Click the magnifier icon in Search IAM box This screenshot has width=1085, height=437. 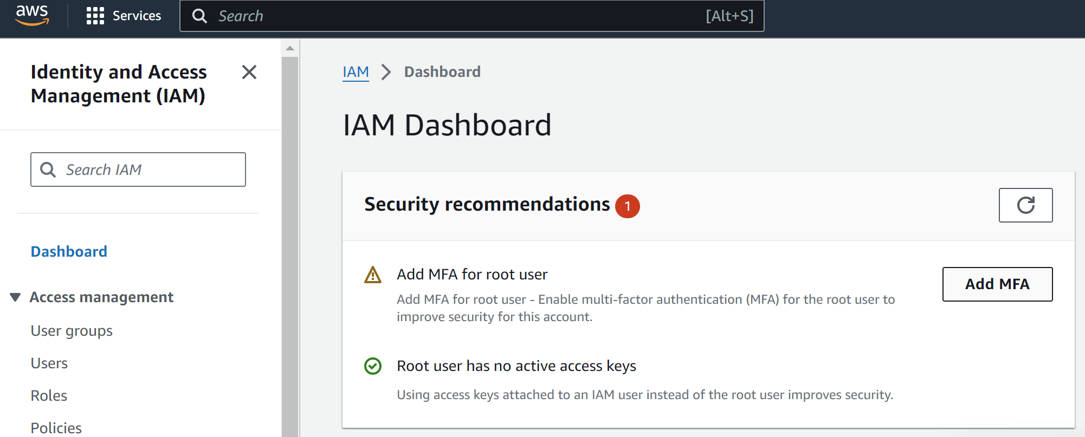(48, 169)
